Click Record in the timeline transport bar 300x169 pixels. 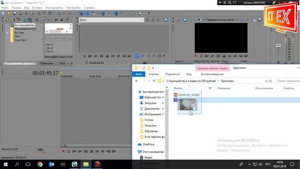63,151
